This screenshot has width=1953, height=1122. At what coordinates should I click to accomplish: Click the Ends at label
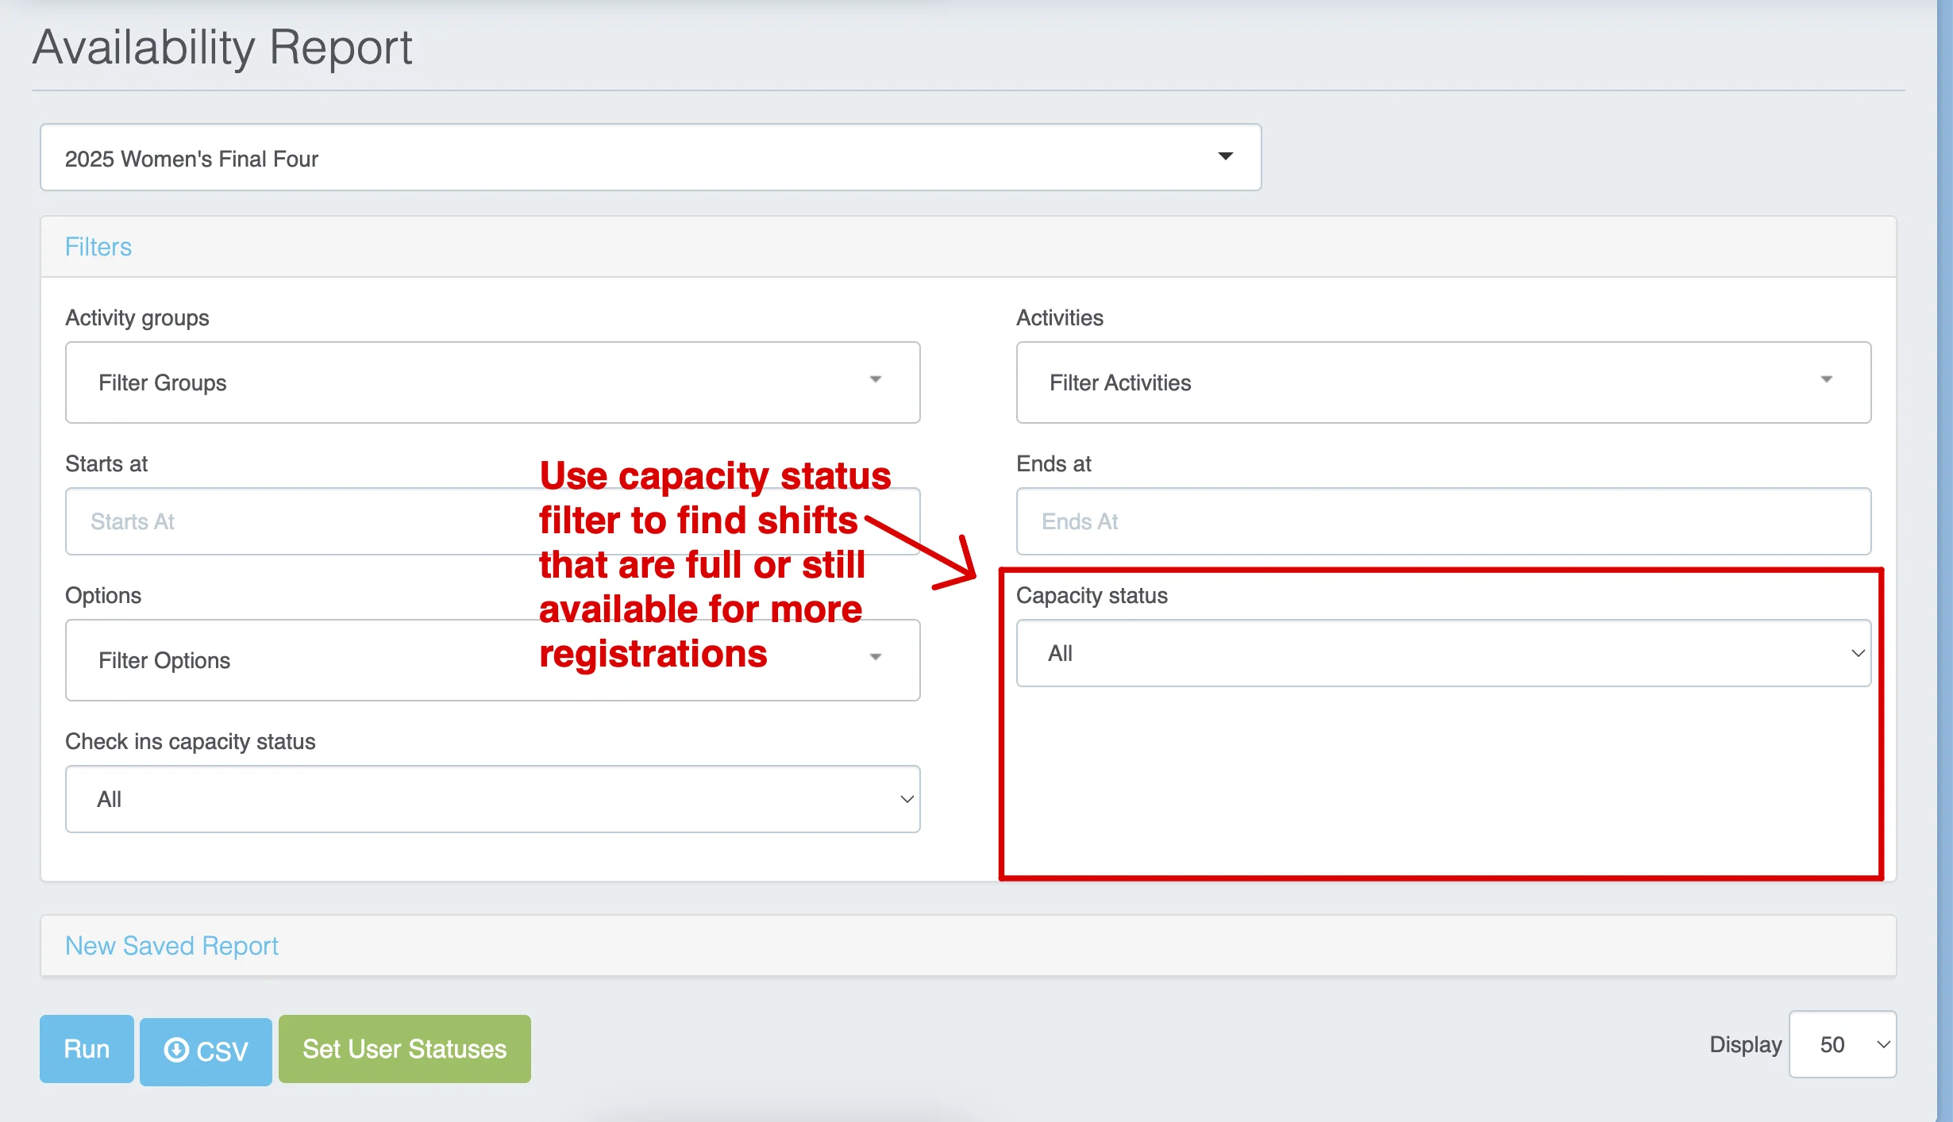1054,463
